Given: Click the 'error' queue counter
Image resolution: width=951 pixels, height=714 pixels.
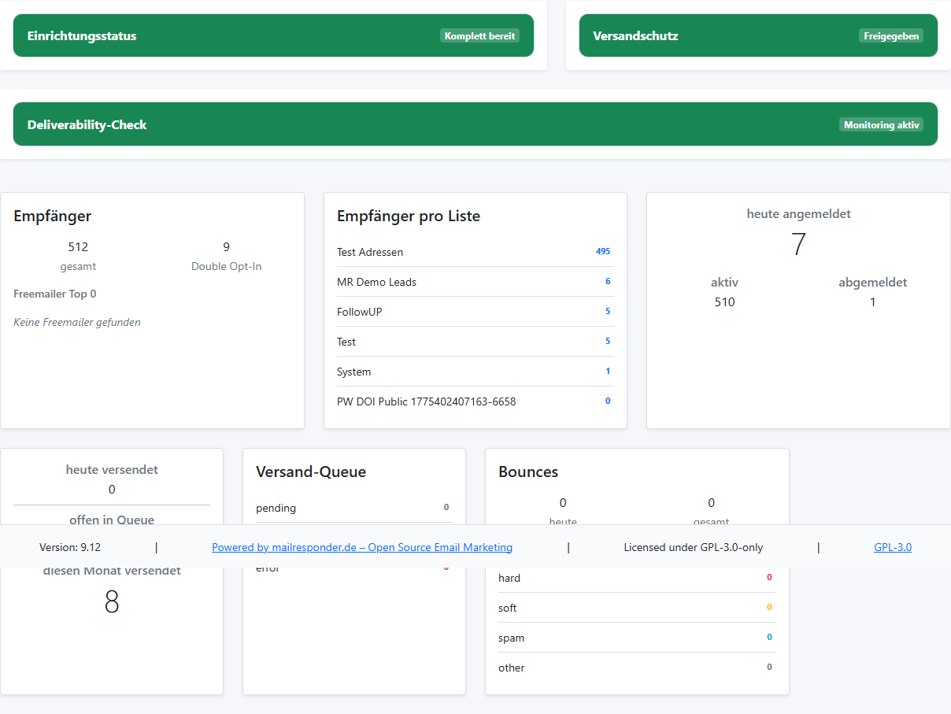Looking at the screenshot, I should [x=446, y=568].
